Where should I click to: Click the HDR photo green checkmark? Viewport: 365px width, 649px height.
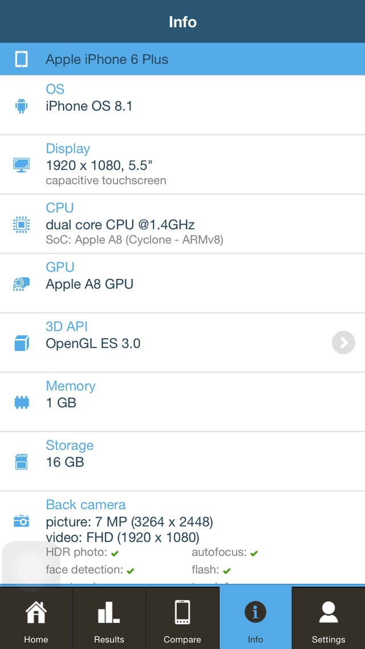tap(115, 553)
